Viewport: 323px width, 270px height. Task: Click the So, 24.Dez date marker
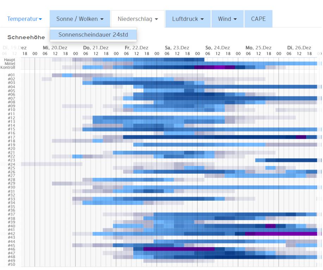[218, 48]
